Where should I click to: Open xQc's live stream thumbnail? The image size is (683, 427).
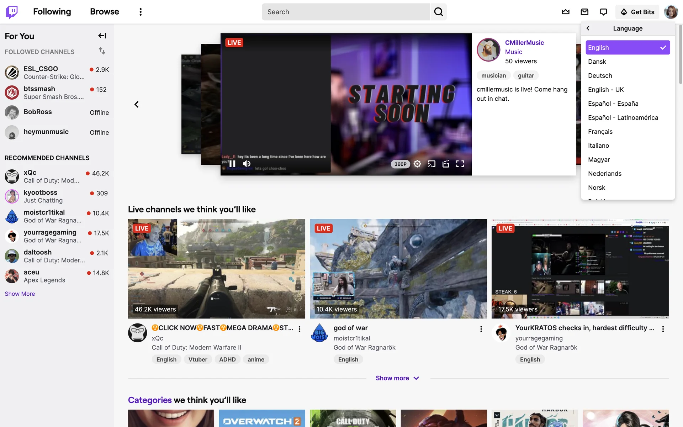(216, 268)
